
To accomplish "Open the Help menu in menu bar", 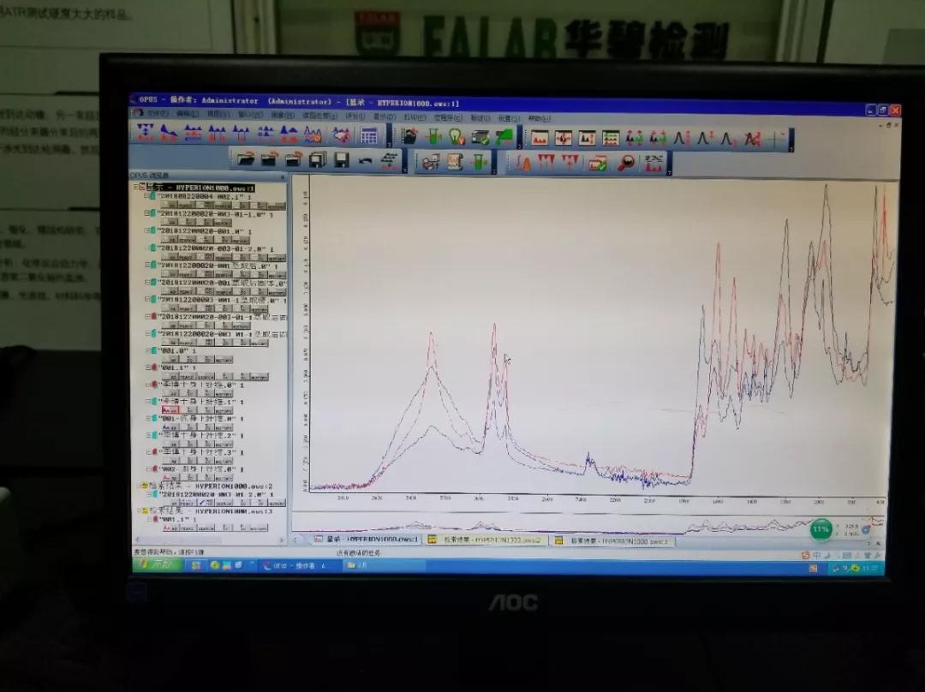I will click(x=539, y=118).
